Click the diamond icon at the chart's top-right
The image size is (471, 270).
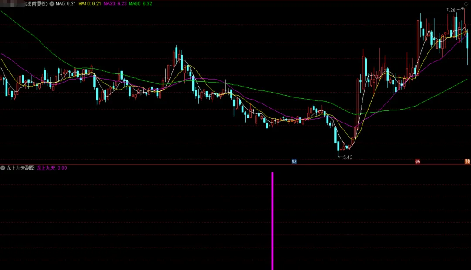click(466, 4)
